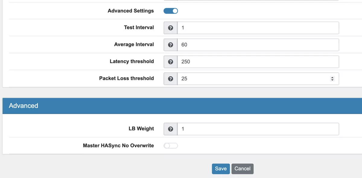Open help for Latency threshold
This screenshot has width=362, height=178.
click(x=170, y=61)
